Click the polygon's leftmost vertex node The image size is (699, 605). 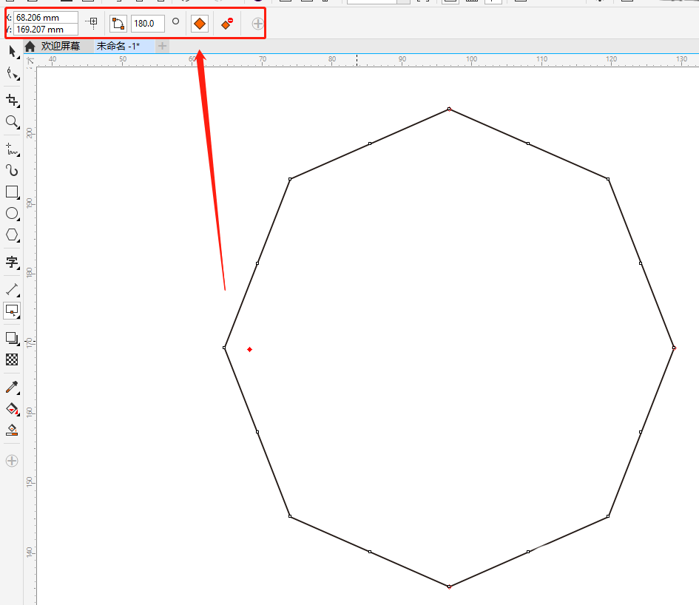[225, 348]
